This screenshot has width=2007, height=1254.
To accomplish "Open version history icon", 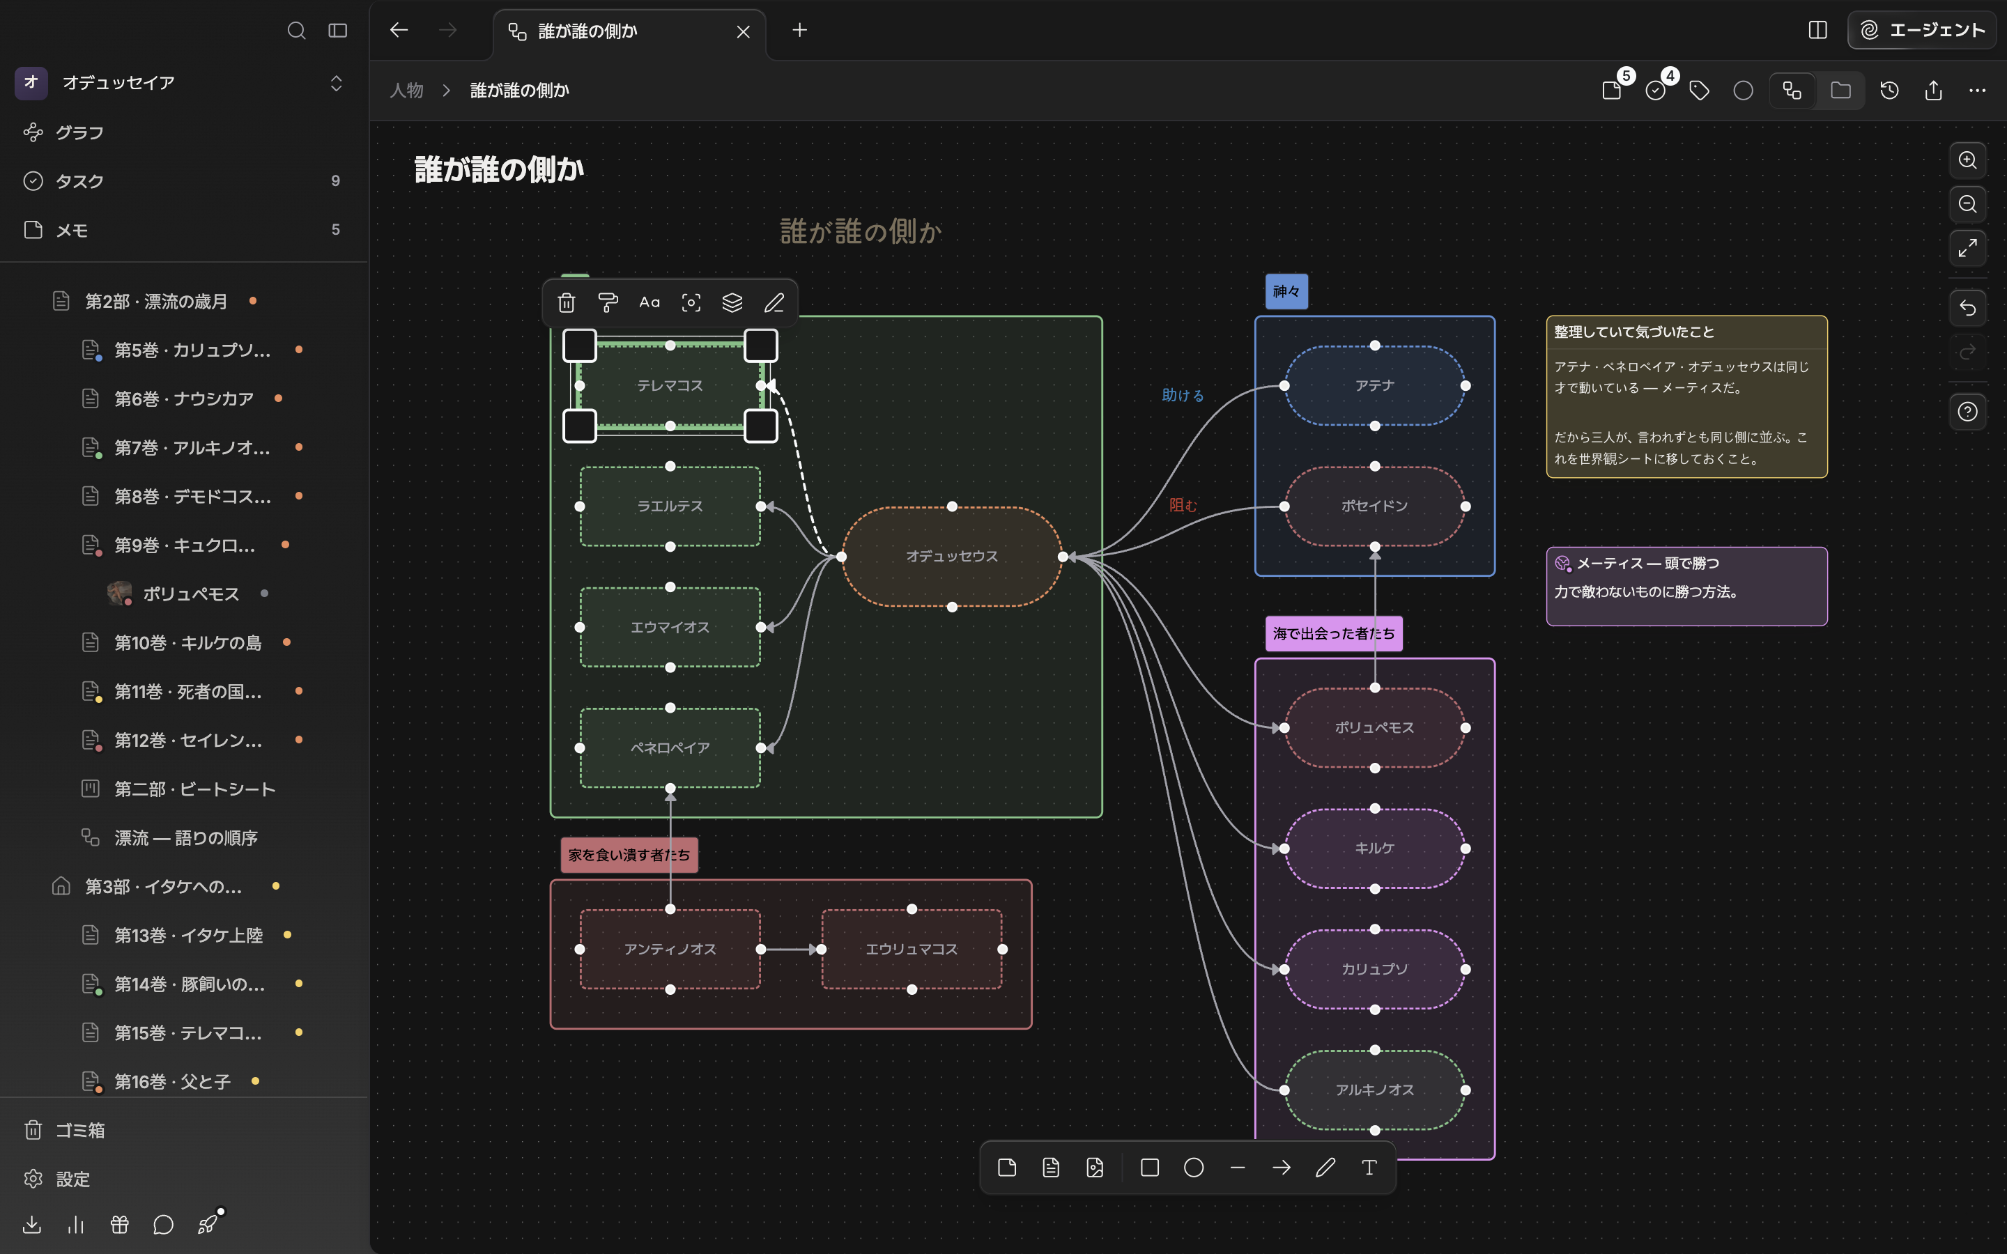I will pyautogui.click(x=1889, y=91).
